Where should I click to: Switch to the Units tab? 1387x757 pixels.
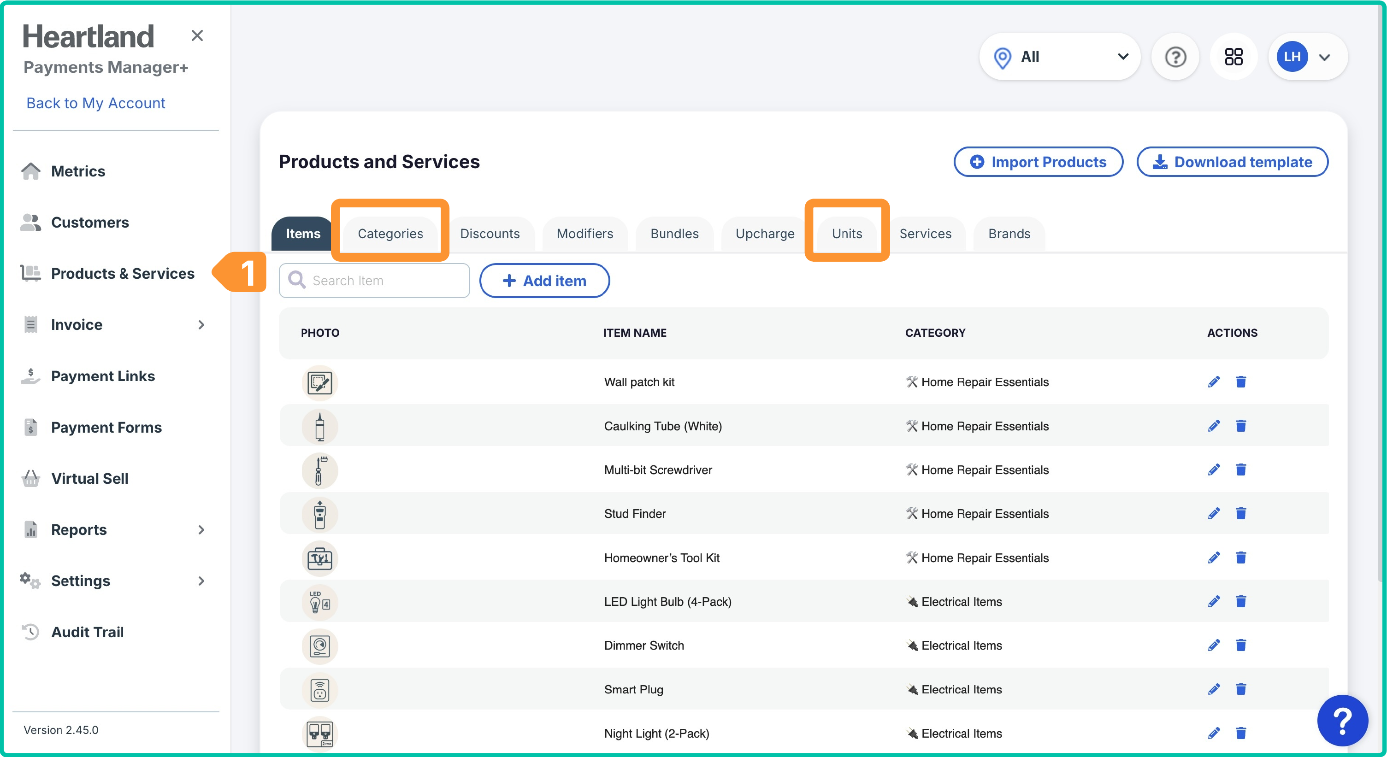847,234
